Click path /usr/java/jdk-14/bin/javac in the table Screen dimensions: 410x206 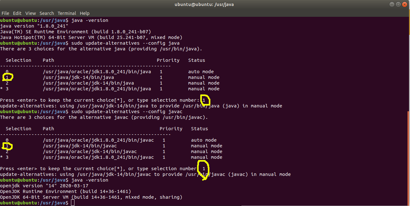pos(80,146)
